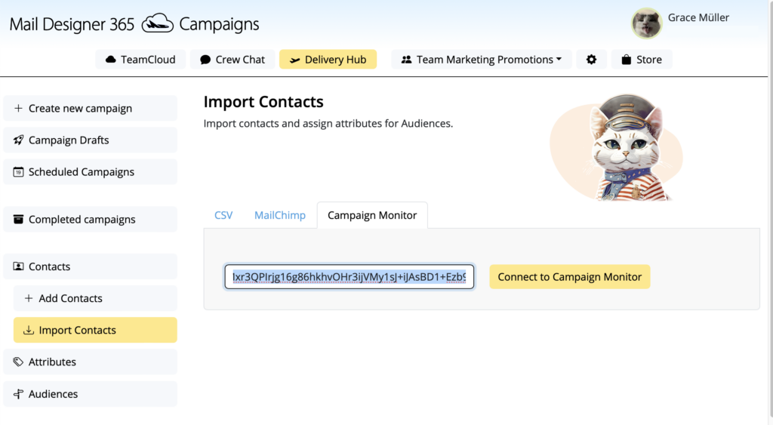Viewport: 773px width, 425px height.
Task: Click the Mail Designer 365 title text
Action: point(72,24)
